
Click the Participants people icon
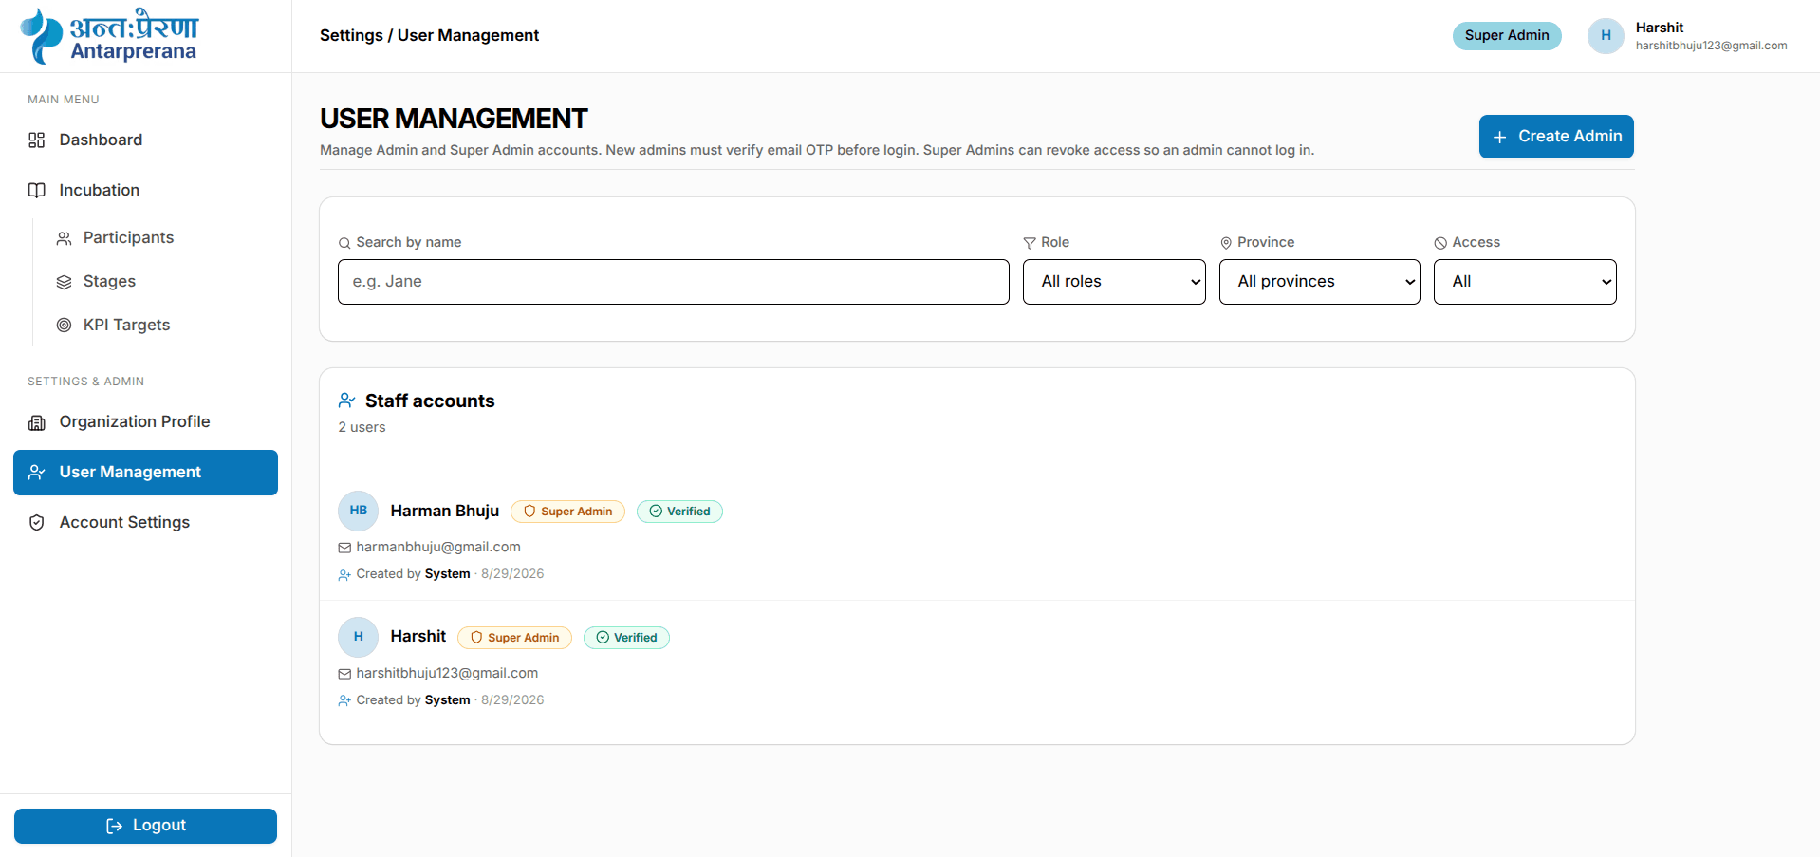[65, 238]
